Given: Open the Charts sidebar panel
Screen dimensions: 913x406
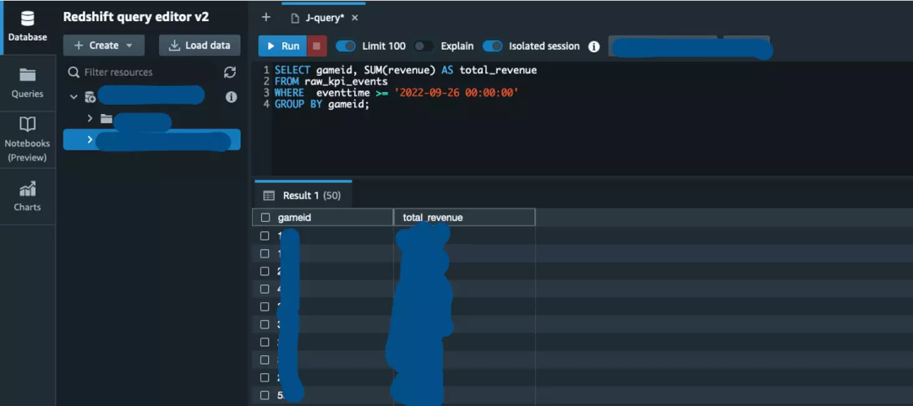Looking at the screenshot, I should (27, 197).
